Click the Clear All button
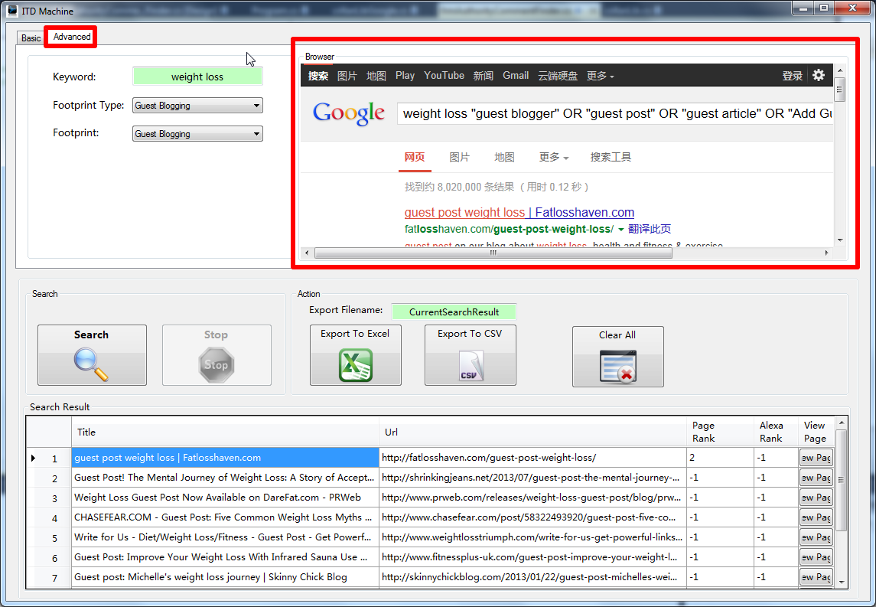The height and width of the screenshot is (607, 876). point(618,357)
